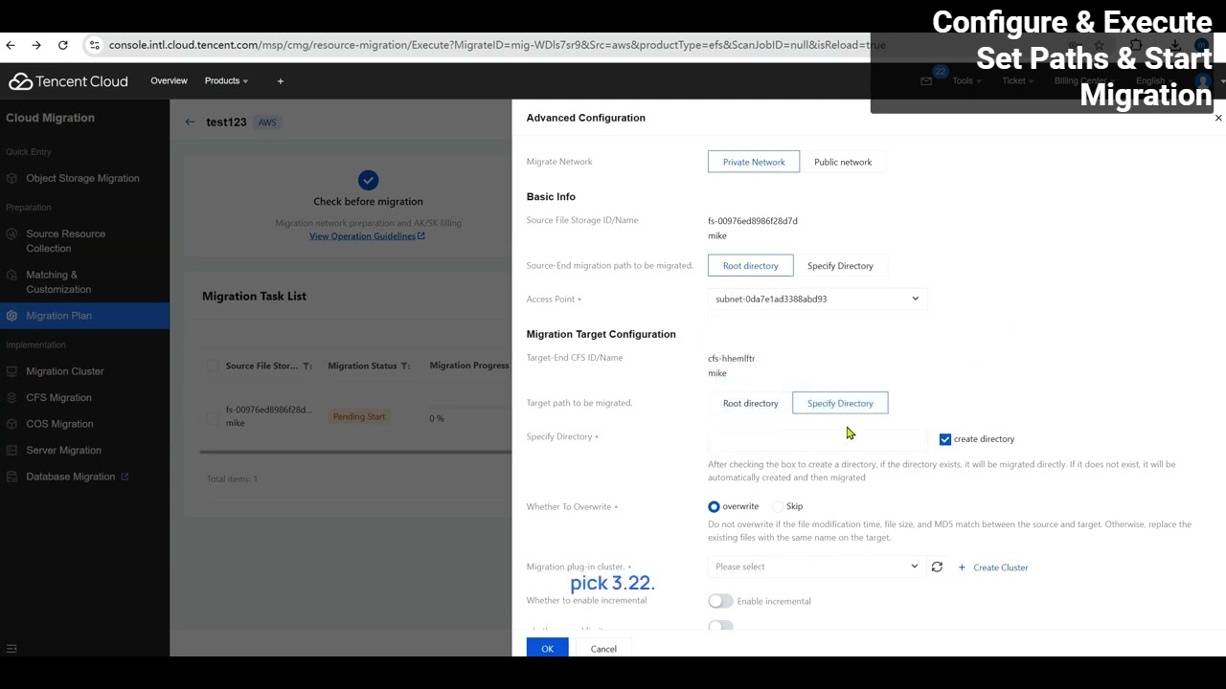
Task: Filter the Source File Storage column
Action: coord(307,367)
